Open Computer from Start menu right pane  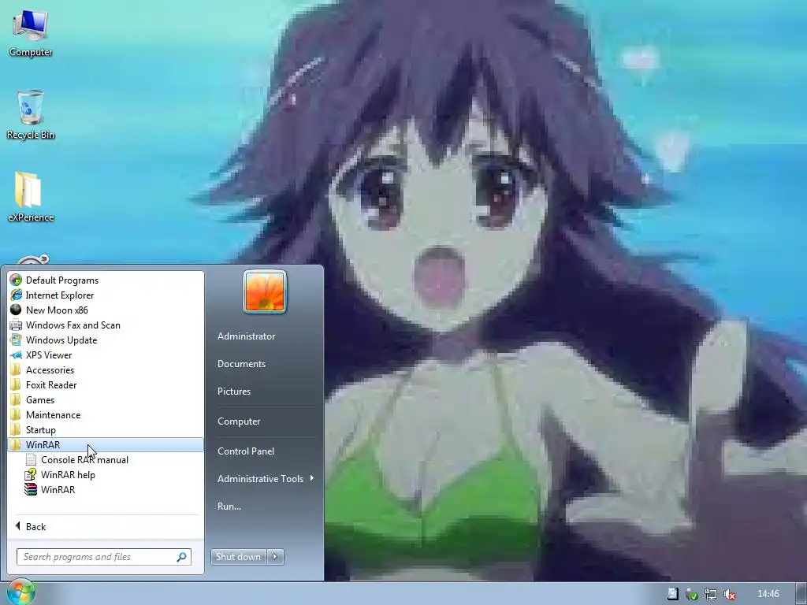(239, 421)
